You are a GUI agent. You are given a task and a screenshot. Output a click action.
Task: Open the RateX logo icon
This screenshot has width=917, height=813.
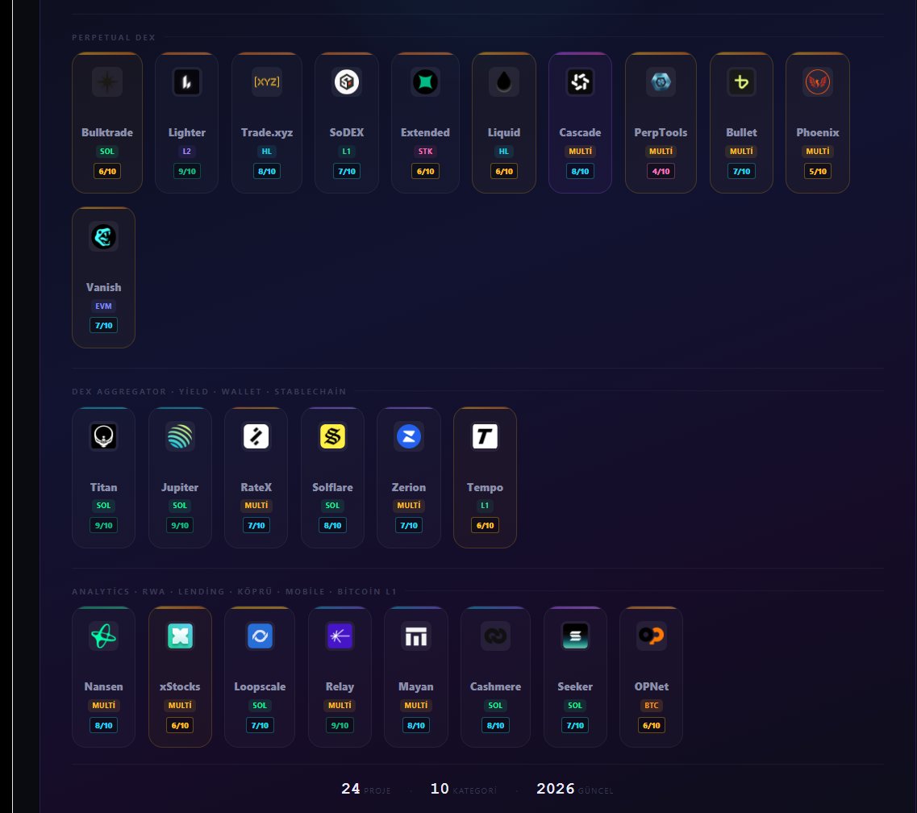(x=256, y=436)
